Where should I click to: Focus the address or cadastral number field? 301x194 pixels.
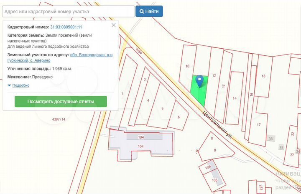coord(68,12)
